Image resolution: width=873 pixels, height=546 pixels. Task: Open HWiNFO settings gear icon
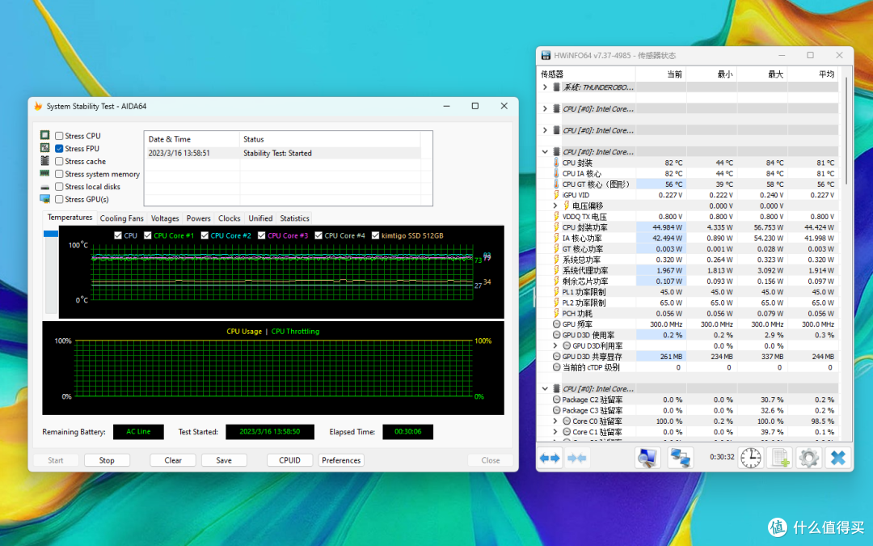tap(808, 458)
